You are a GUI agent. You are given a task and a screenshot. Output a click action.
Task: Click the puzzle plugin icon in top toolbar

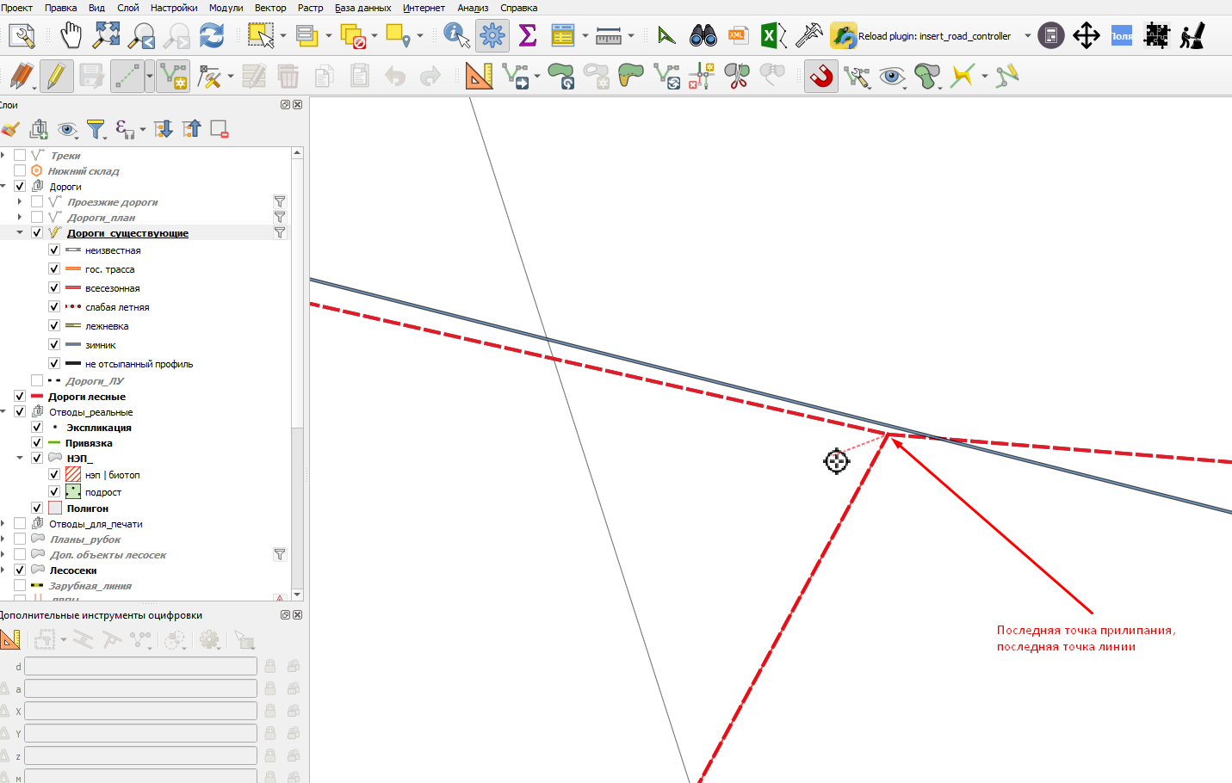1156,35
